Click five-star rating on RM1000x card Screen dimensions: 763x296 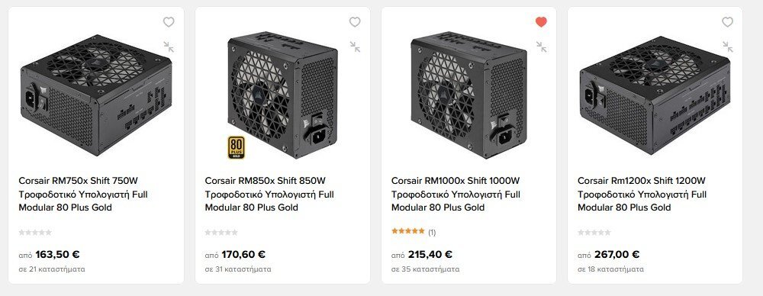pos(407,232)
